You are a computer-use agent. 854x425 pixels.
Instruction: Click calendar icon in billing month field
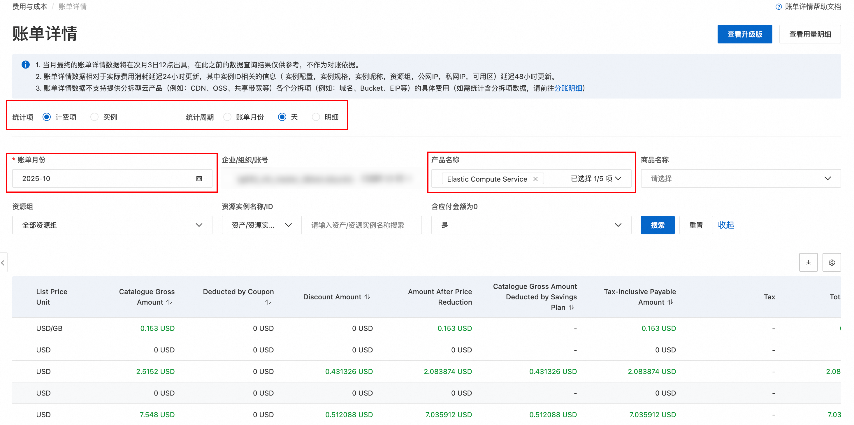click(199, 179)
